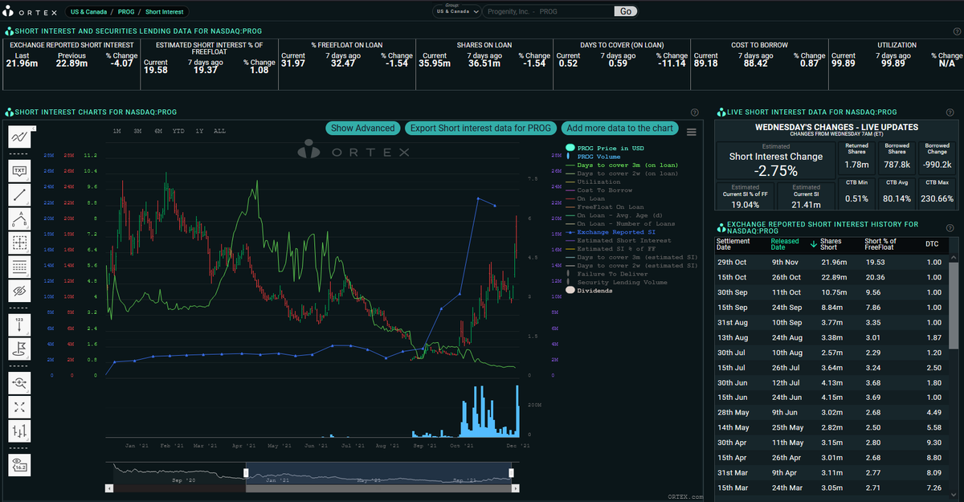
Task: Select the magnifier zoom tool
Action: pyautogui.click(x=19, y=383)
